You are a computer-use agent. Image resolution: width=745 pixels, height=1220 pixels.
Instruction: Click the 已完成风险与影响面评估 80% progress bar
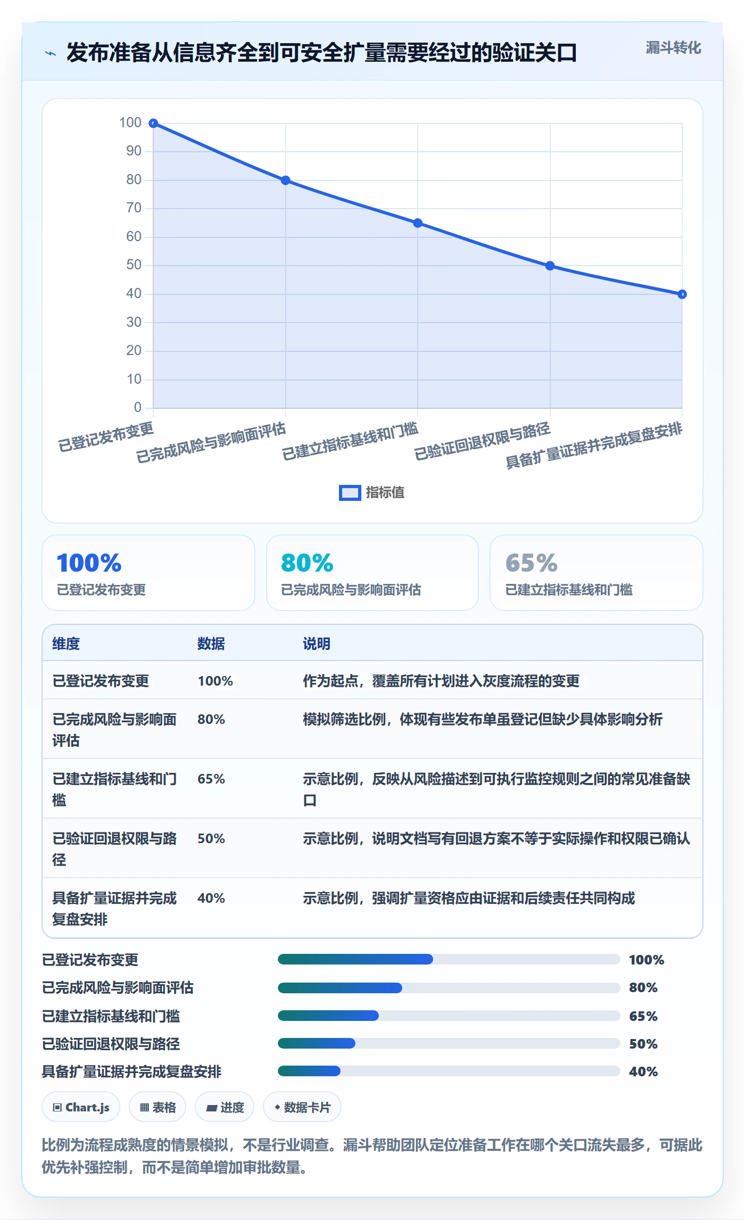pos(449,988)
